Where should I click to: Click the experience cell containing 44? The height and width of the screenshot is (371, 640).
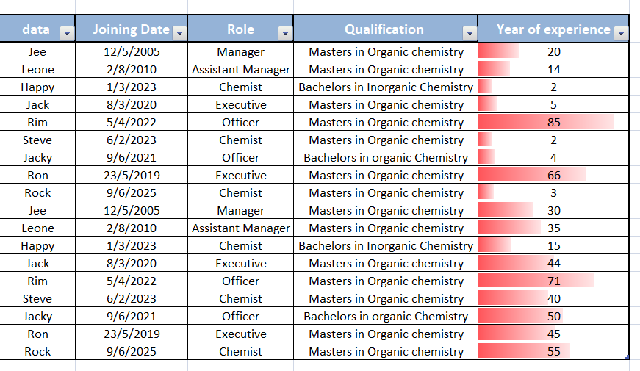coord(553,264)
